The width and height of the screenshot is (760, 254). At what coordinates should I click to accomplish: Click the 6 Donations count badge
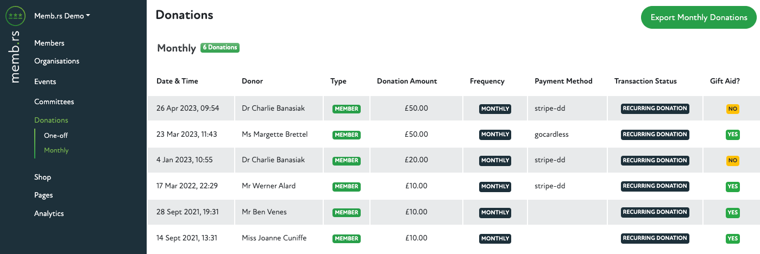(220, 48)
